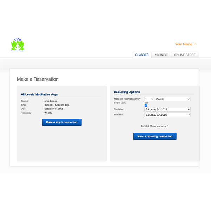Viewport: 211px width, 211px height.
Task: Click Make a single reservation button
Action: 62,122
